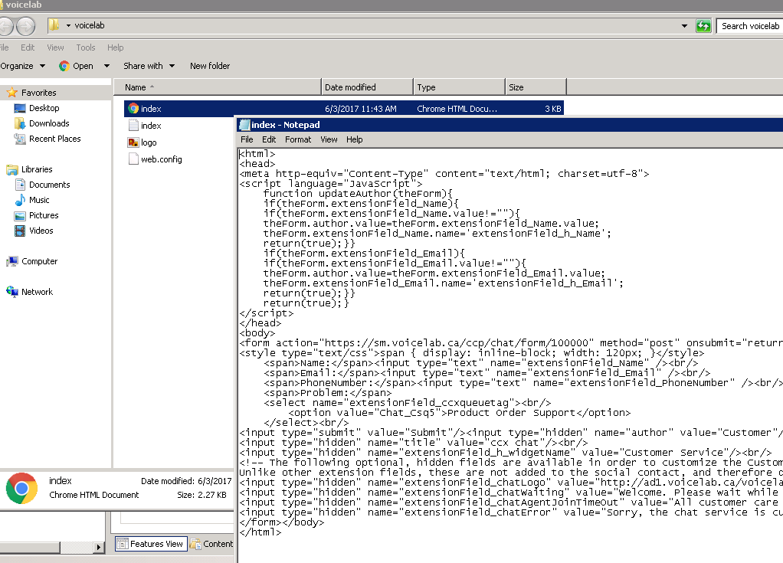783x563 pixels.
Task: Open Notepad's View menu
Action: point(329,139)
